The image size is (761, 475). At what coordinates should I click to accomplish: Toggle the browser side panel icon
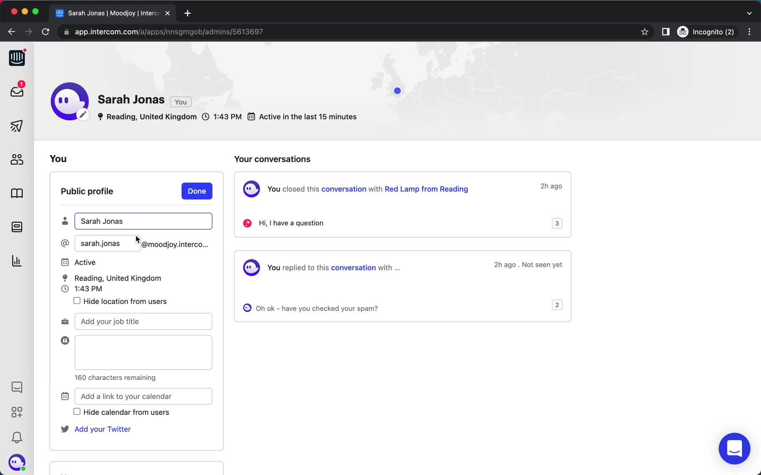[x=666, y=32]
